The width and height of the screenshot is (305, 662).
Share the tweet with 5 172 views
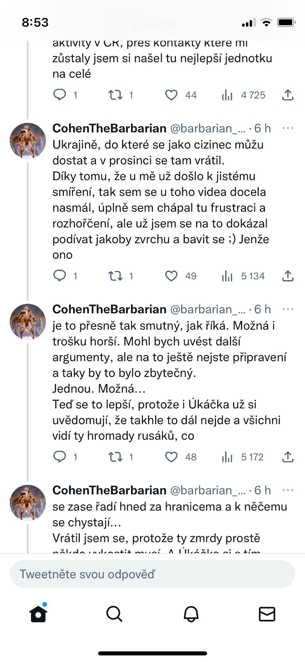click(288, 457)
